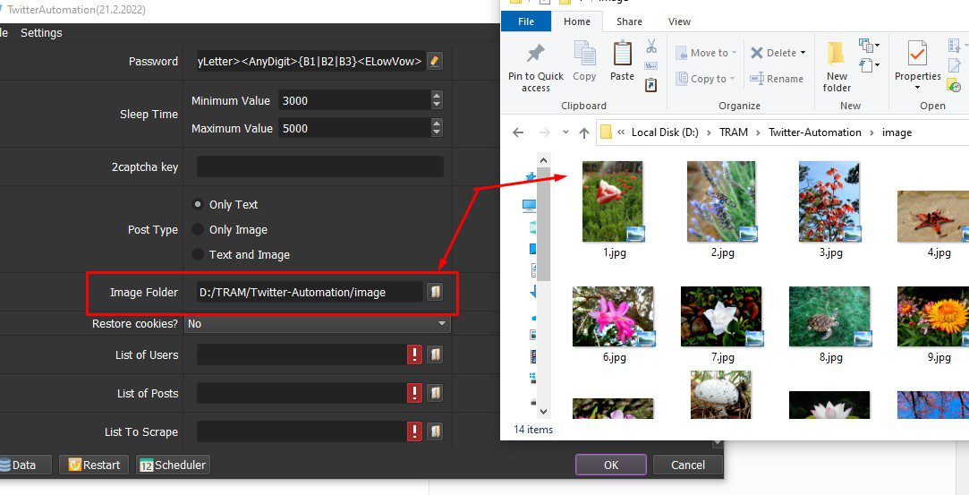This screenshot has height=495, width=969.
Task: Click Pin to Quick access icon
Action: click(535, 55)
